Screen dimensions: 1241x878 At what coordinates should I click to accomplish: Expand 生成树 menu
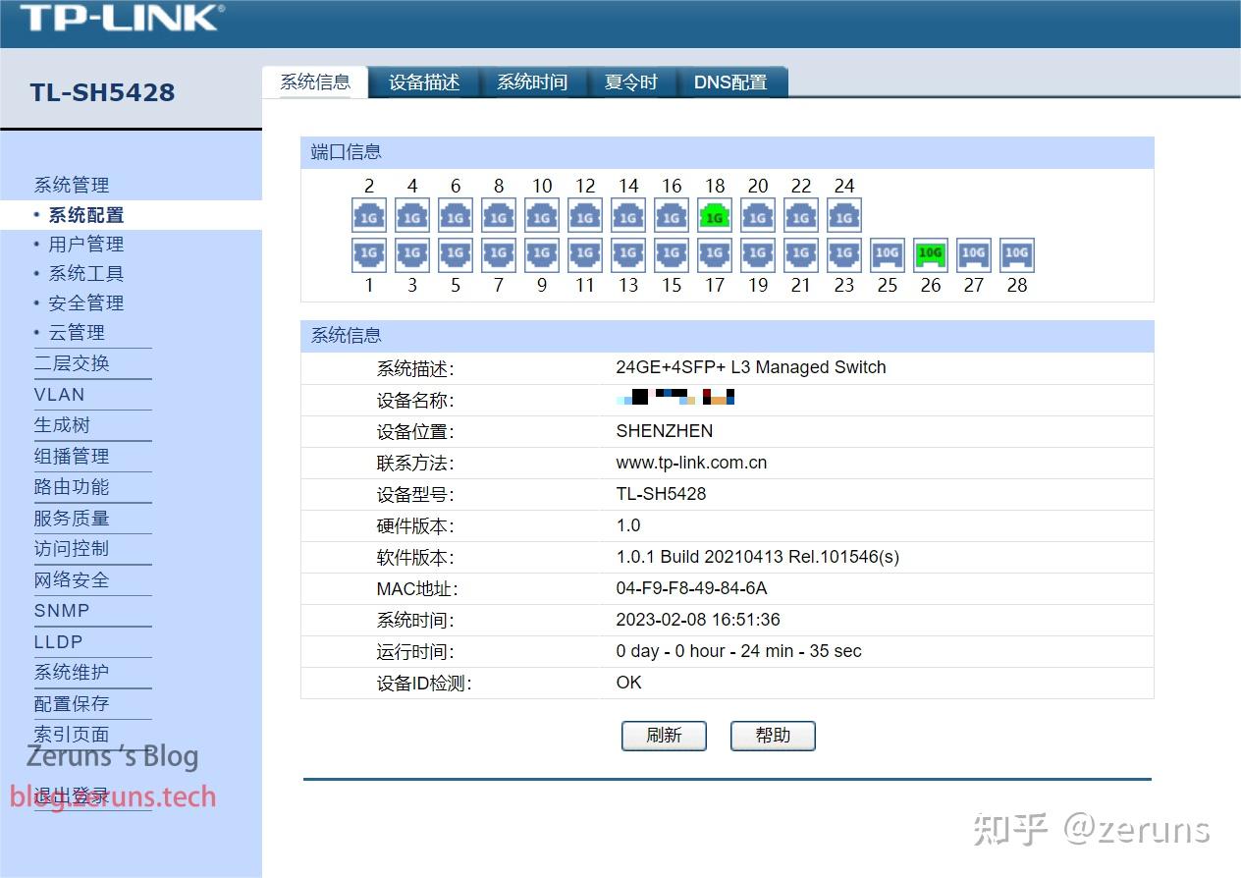click(62, 425)
